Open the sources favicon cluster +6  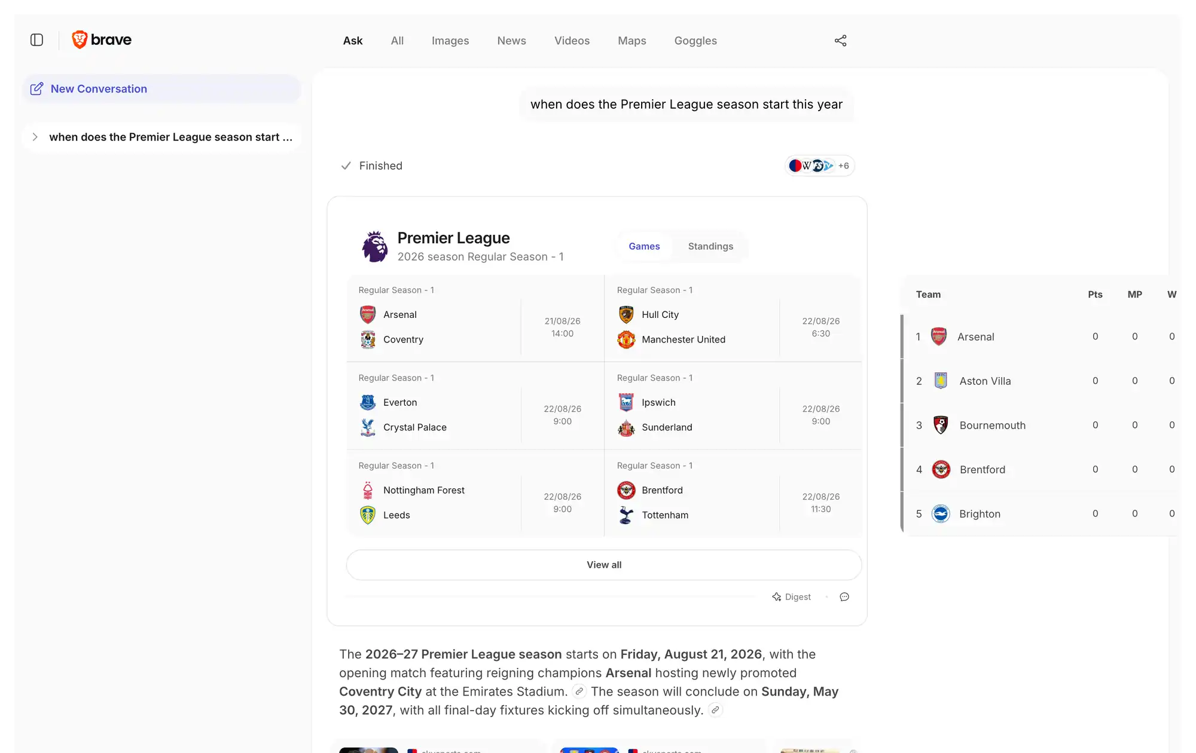[x=819, y=166]
